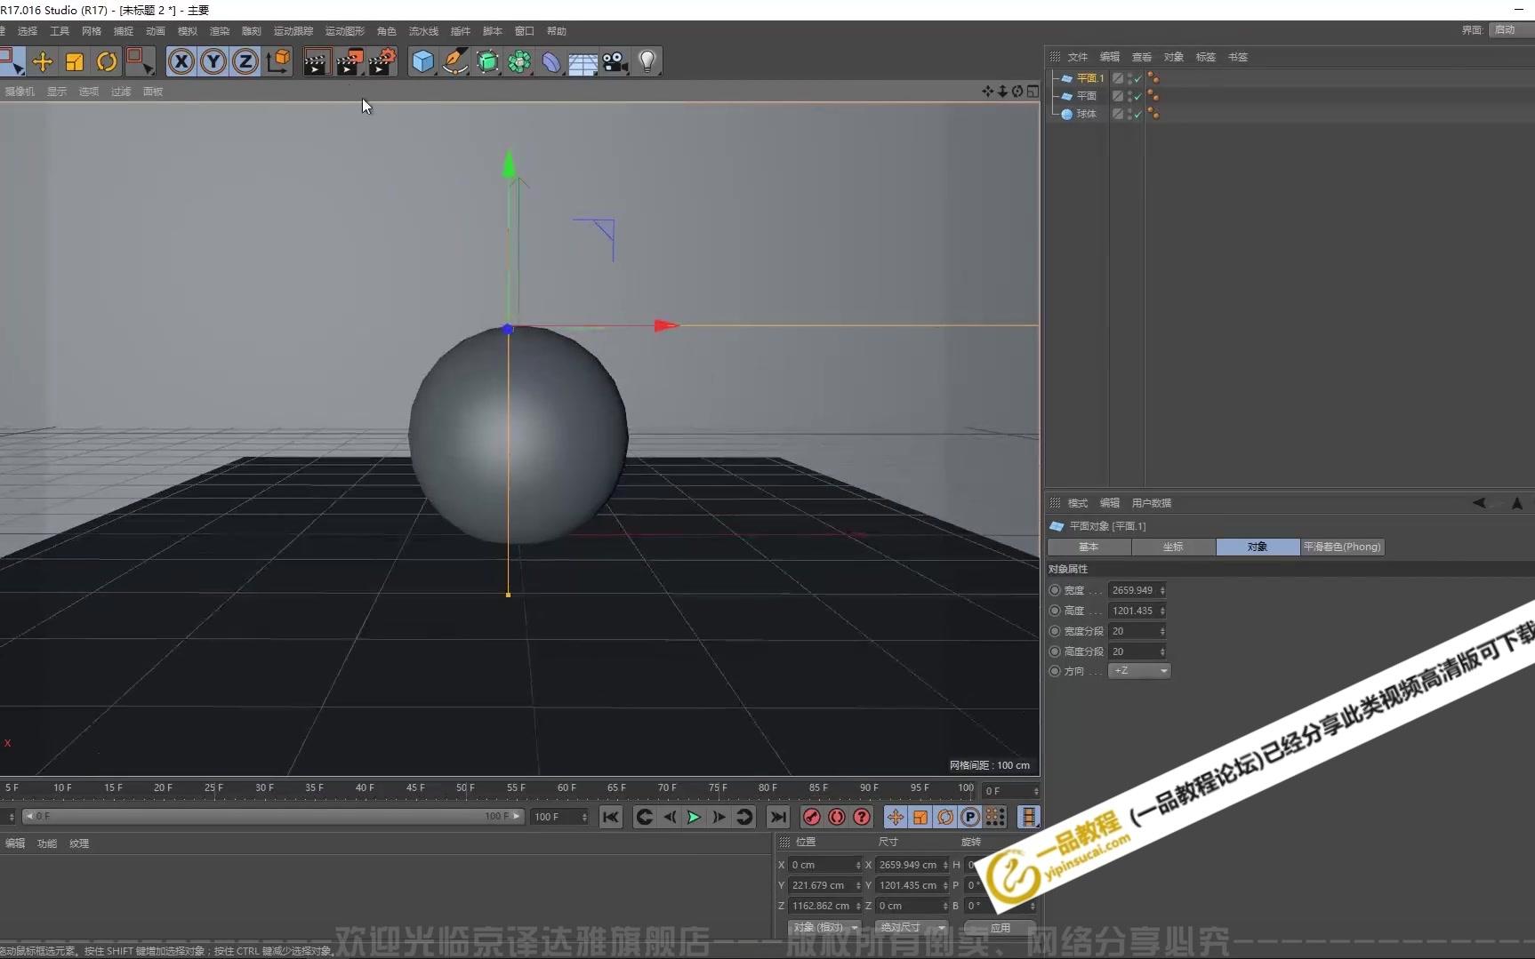Toggle the green enable checkmark for 平面
The height and width of the screenshot is (959, 1535).
1137,97
